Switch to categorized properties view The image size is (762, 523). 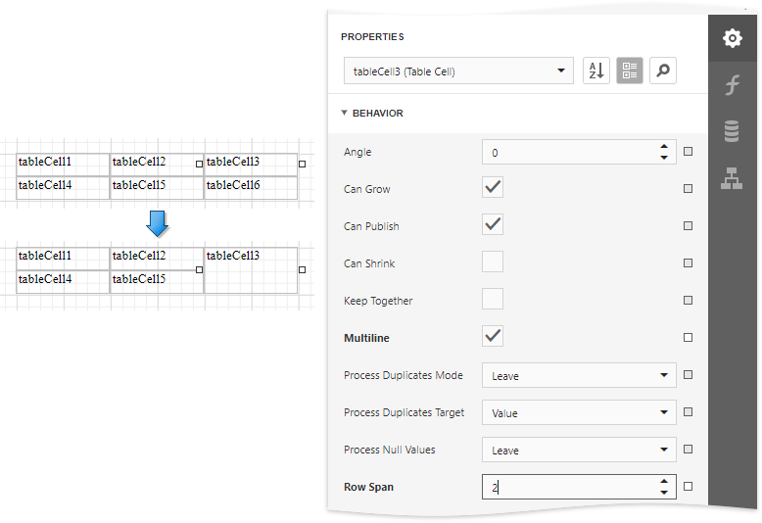630,71
